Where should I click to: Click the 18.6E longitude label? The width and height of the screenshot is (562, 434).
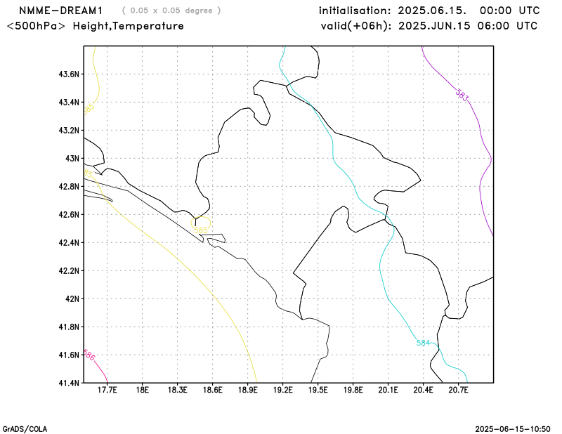click(x=213, y=390)
